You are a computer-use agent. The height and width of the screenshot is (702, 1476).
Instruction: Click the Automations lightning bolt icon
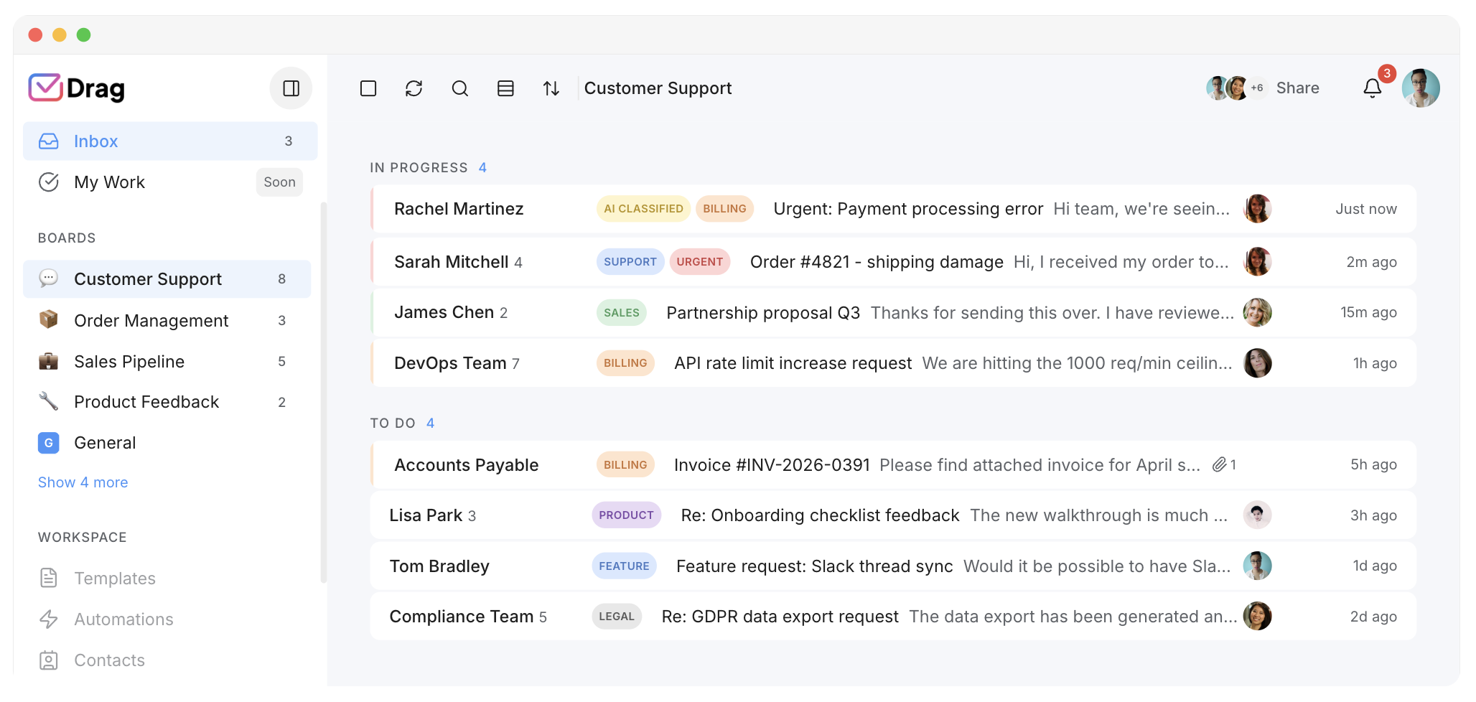pyautogui.click(x=49, y=619)
